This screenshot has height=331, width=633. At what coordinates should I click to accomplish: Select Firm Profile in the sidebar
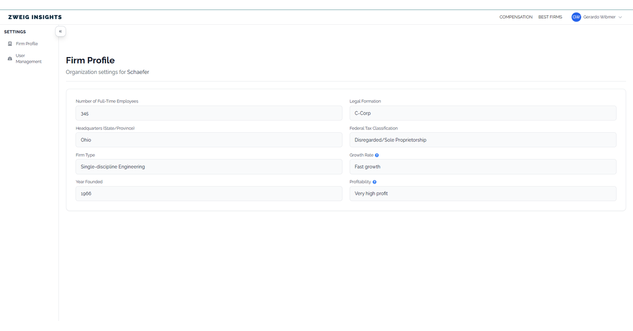(x=26, y=43)
